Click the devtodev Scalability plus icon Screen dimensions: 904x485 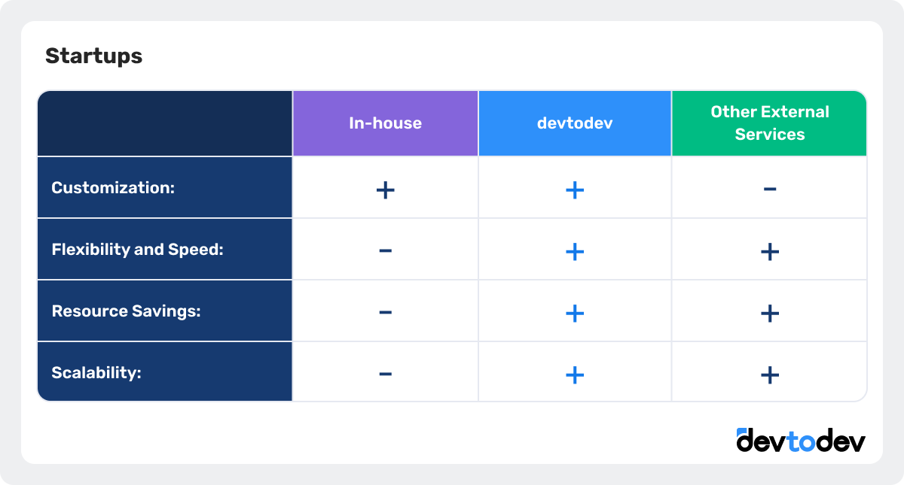pos(575,374)
